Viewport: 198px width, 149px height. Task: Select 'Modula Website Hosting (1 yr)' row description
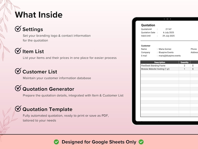click(x=155, y=69)
